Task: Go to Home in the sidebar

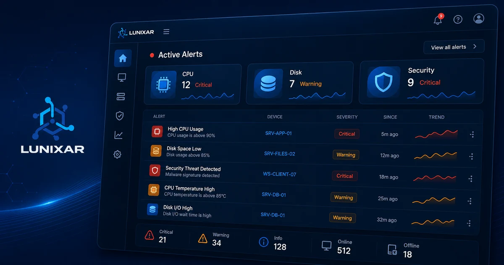Action: click(x=123, y=58)
